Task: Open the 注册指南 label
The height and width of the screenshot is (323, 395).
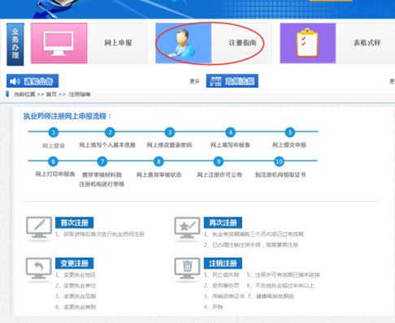Action: [x=242, y=43]
